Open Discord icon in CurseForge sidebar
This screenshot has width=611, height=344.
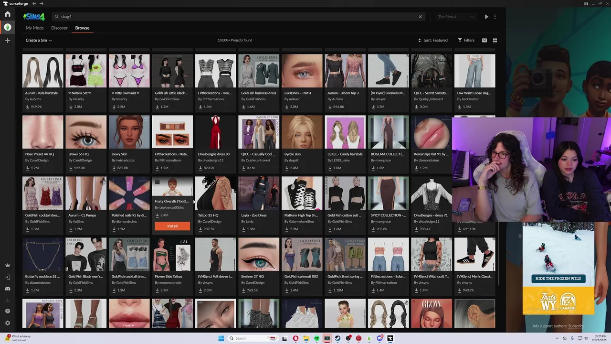(x=7, y=289)
